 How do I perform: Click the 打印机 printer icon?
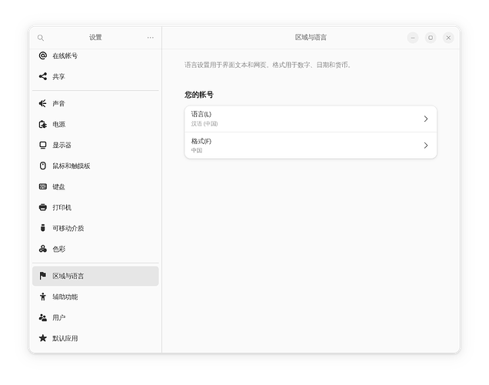pyautogui.click(x=43, y=207)
